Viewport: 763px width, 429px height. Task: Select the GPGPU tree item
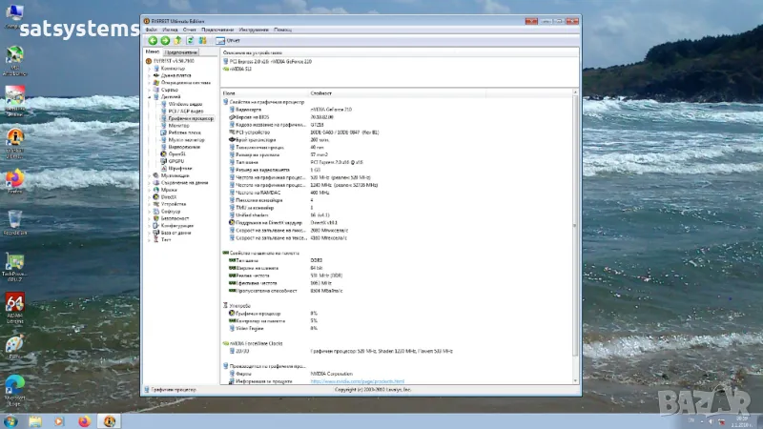(x=175, y=161)
